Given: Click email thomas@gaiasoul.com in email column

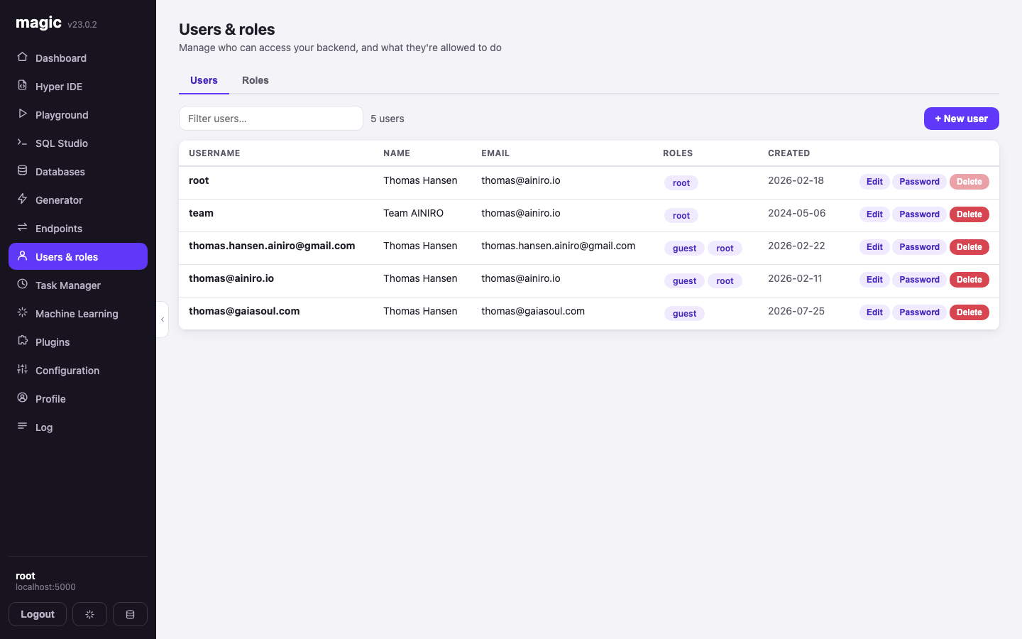Looking at the screenshot, I should (x=533, y=311).
